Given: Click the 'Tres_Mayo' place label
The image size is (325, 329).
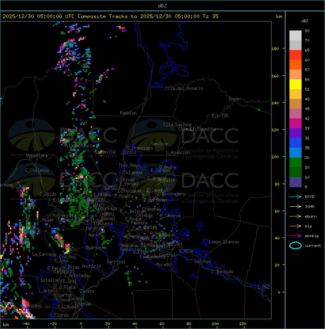Looking at the screenshot, I should [x=129, y=165].
